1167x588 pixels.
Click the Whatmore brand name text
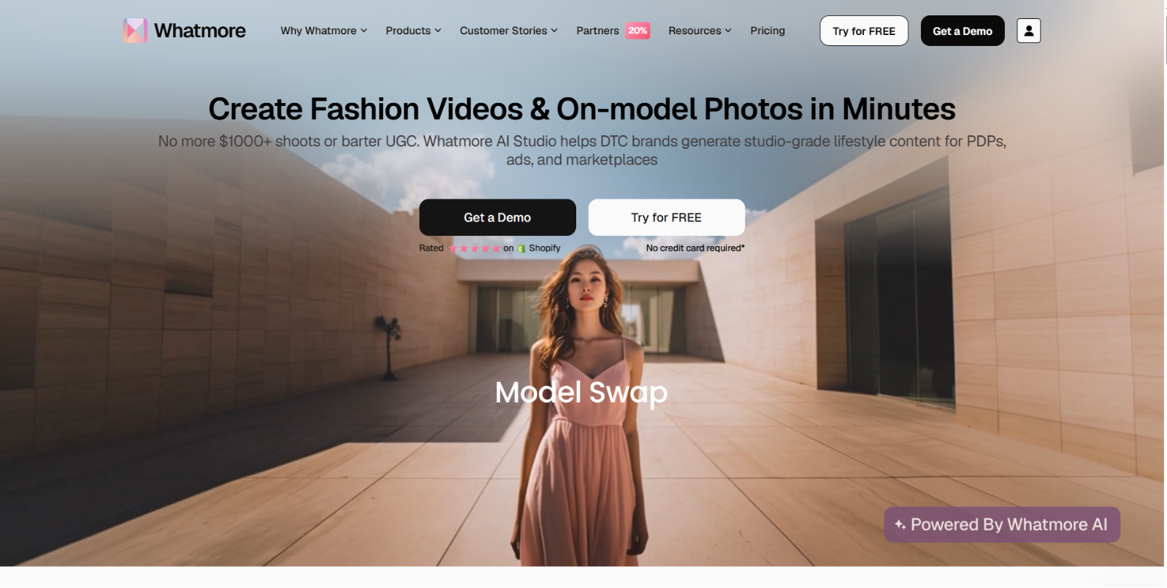coord(199,31)
